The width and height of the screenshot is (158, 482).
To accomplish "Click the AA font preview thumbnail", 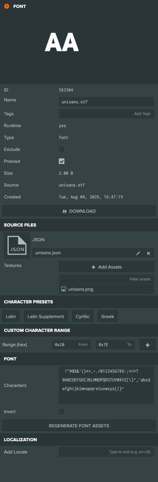I will pos(62,42).
